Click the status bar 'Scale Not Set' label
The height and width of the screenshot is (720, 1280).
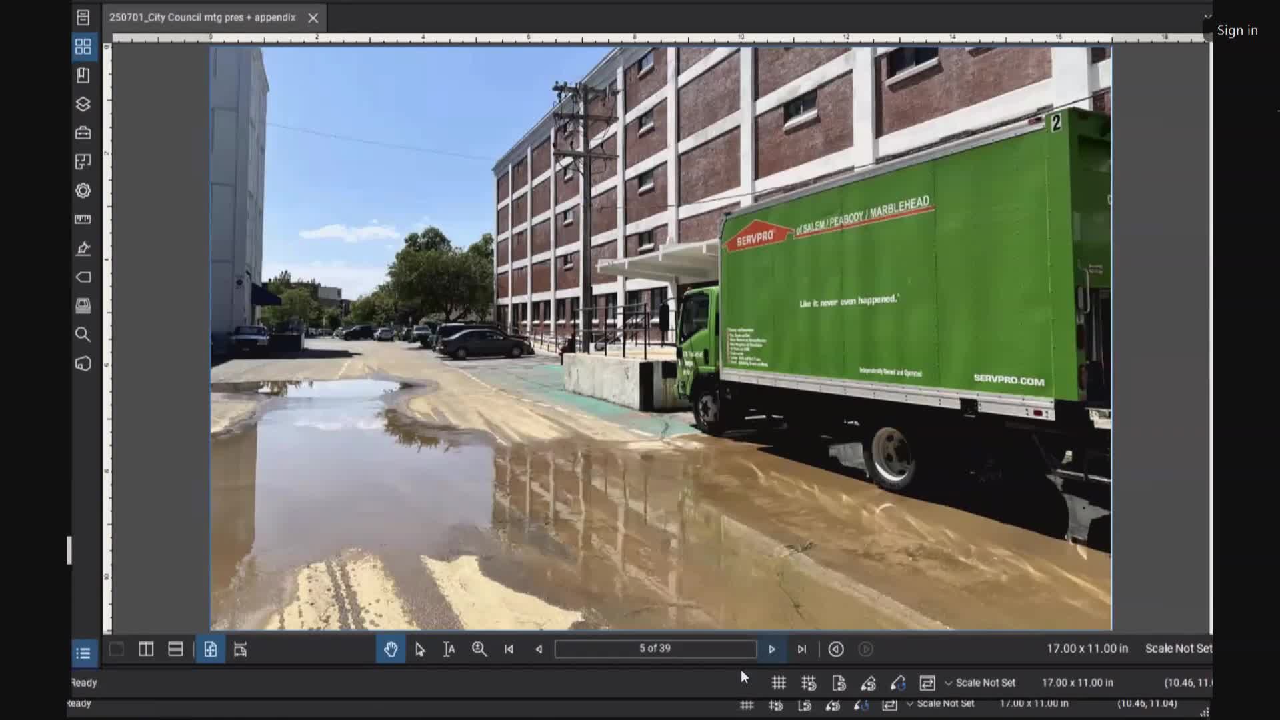point(985,683)
